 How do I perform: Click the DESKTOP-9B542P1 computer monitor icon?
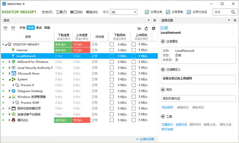tap(10, 44)
